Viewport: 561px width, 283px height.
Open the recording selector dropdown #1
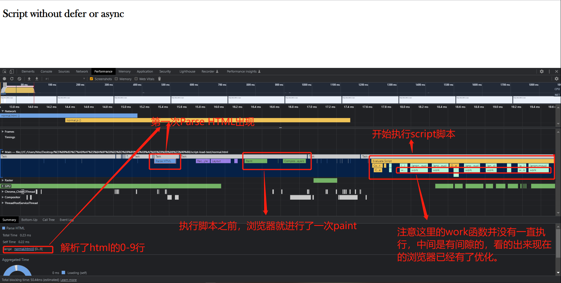65,79
